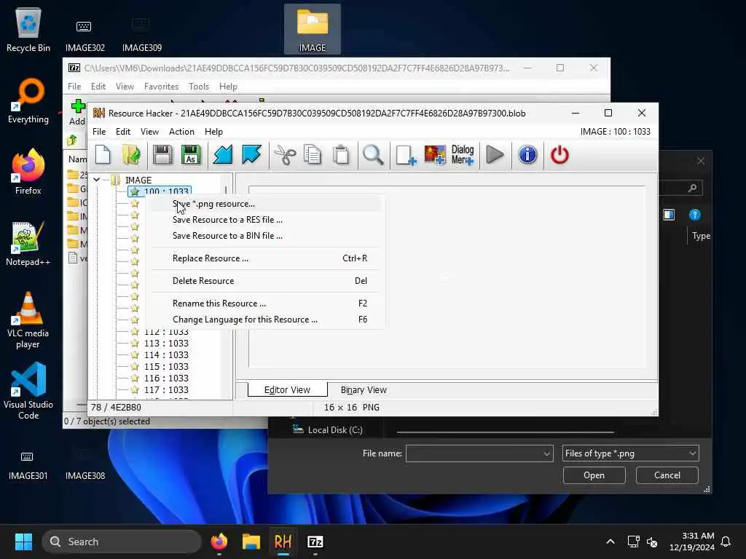This screenshot has height=559, width=746.
Task: Click the export resource bookmark arrow icon
Action: point(251,155)
